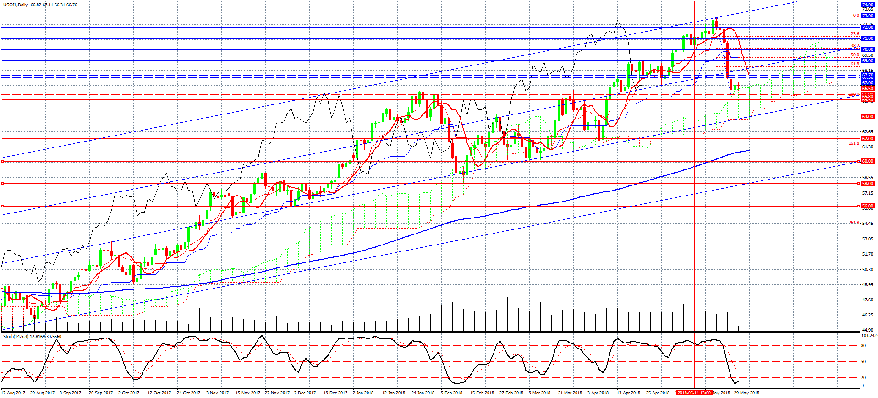This screenshot has height=398, width=878.
Task: Click the 54.45 price scale value
Action: (867, 224)
